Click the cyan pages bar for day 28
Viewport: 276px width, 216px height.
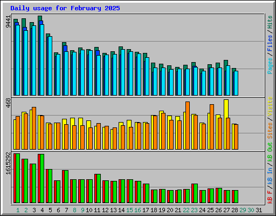pyautogui.click(x=236, y=83)
